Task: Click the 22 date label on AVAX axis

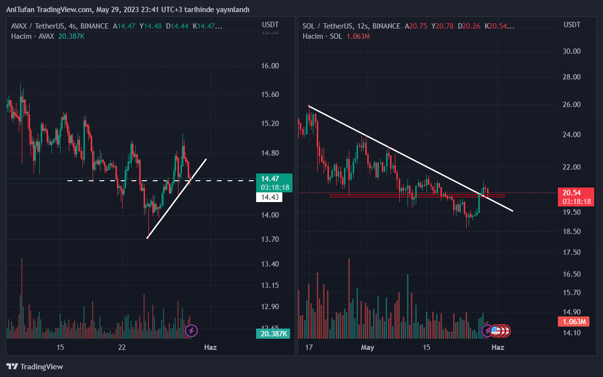Action: click(x=122, y=347)
